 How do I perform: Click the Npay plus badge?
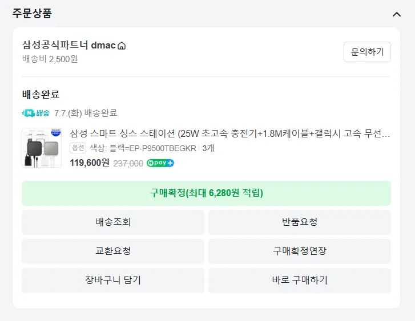point(160,163)
